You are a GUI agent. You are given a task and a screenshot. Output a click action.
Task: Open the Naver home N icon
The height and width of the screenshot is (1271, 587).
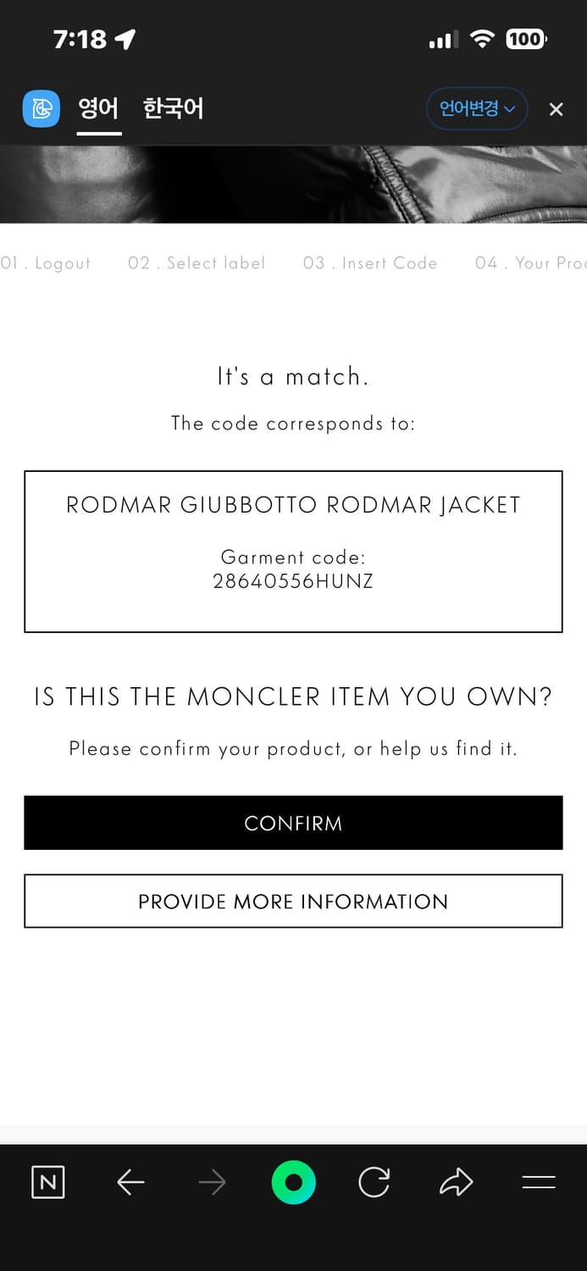pos(47,1182)
